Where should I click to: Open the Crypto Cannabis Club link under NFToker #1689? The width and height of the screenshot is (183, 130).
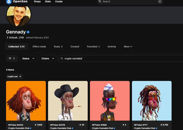click(x=103, y=128)
